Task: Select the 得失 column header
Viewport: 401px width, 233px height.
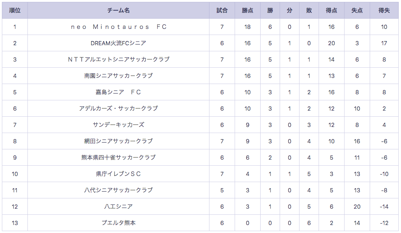Action: [384, 10]
